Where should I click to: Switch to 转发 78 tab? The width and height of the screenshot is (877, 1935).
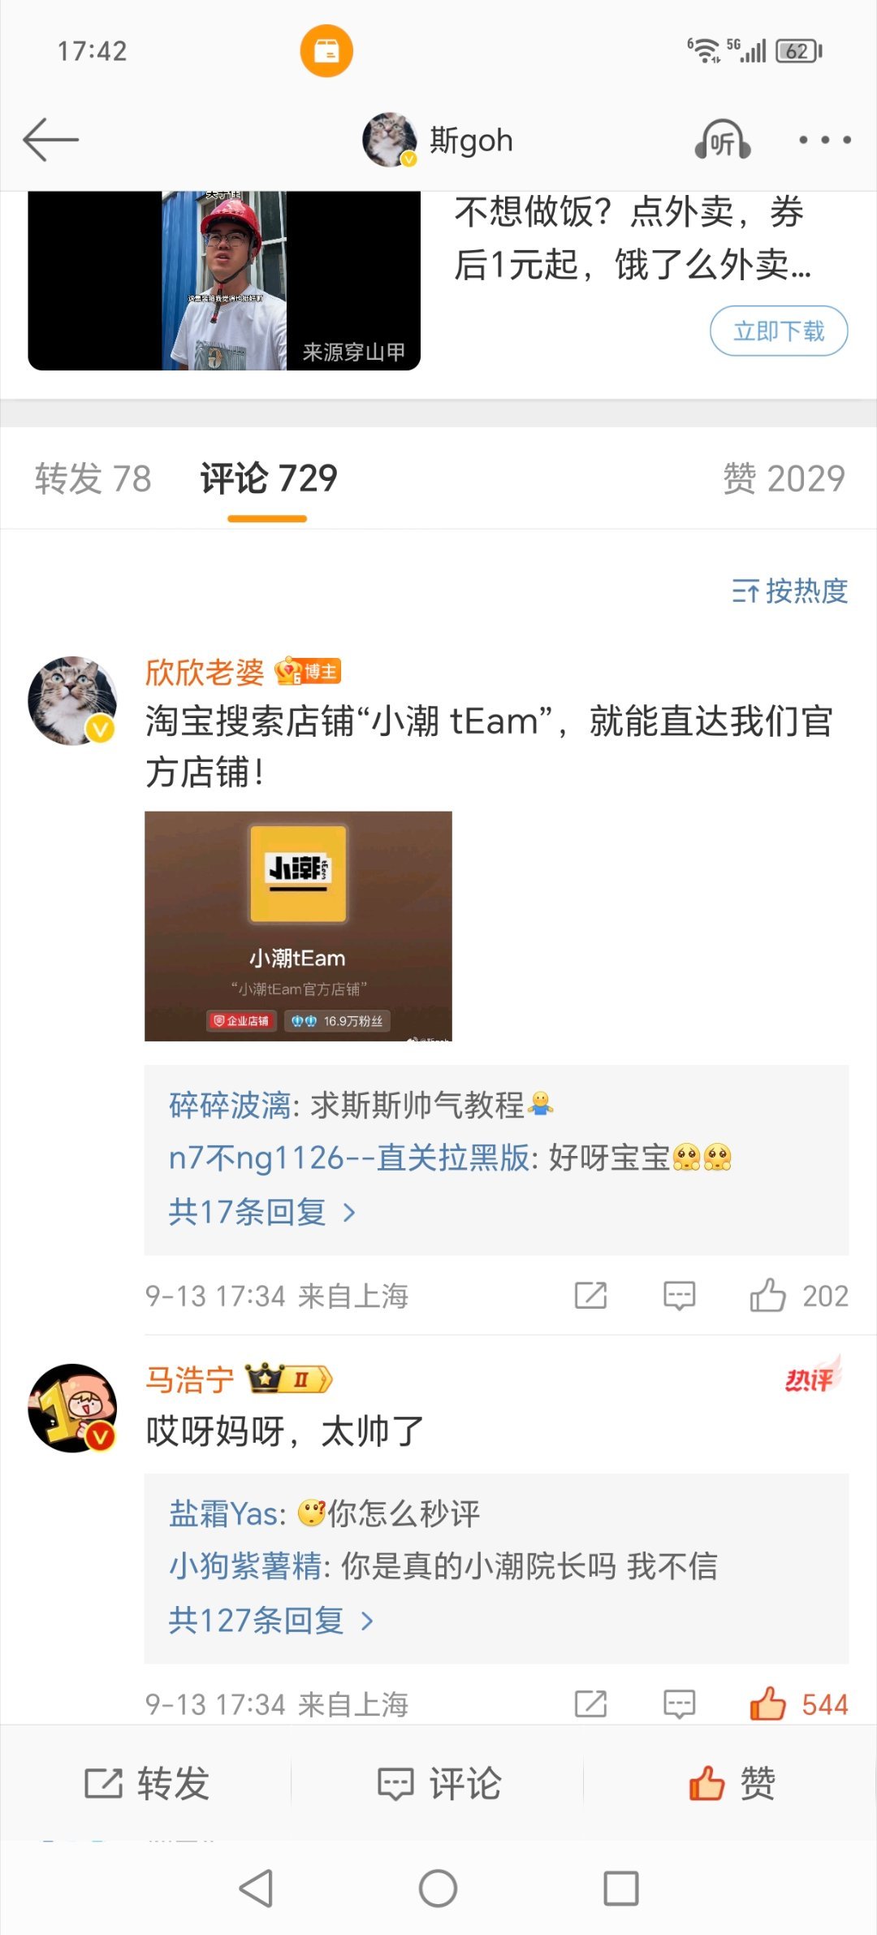93,478
